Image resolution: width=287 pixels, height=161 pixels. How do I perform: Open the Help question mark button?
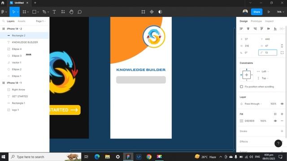tap(278, 143)
